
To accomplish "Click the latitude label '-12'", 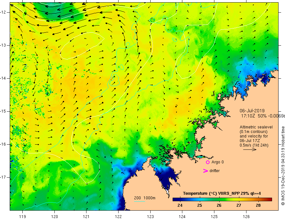I will click(4, 12).
